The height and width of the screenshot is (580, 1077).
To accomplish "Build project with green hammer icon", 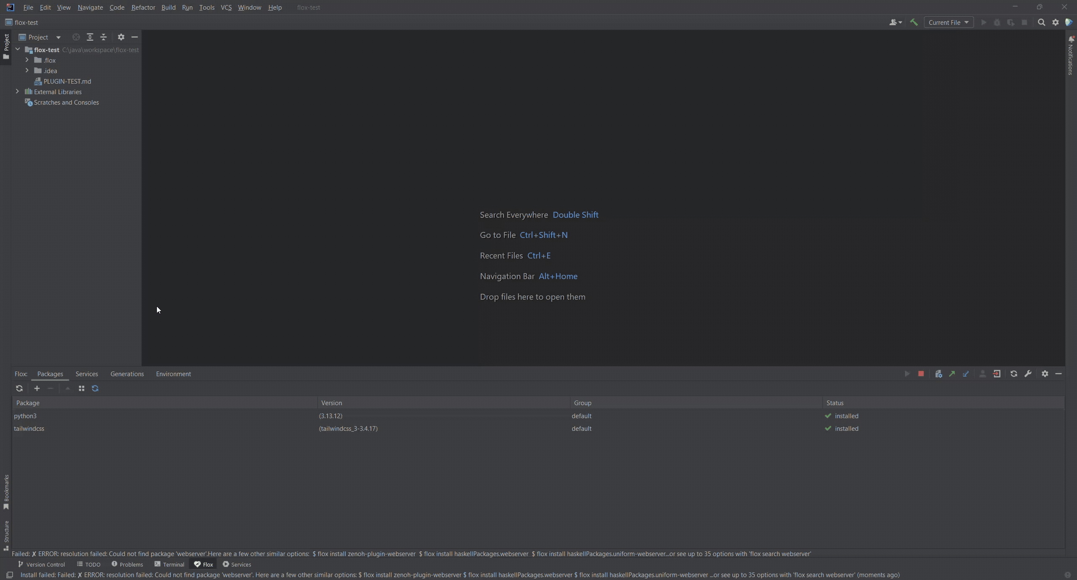I will [914, 22].
